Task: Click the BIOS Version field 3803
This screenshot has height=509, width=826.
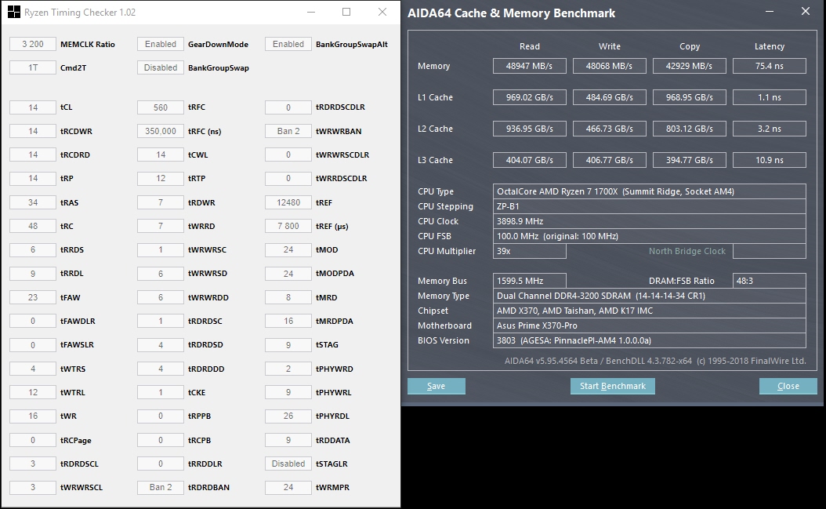Action: click(x=650, y=340)
